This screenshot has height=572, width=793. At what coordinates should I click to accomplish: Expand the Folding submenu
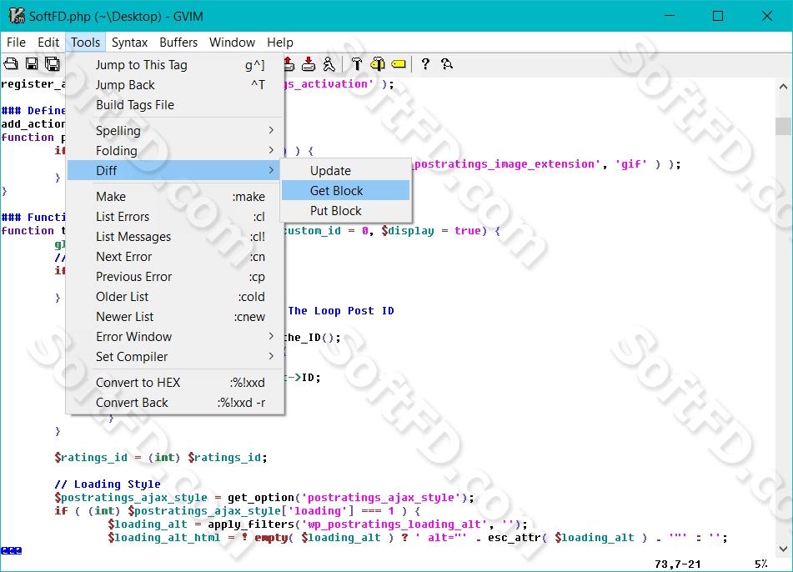(175, 151)
